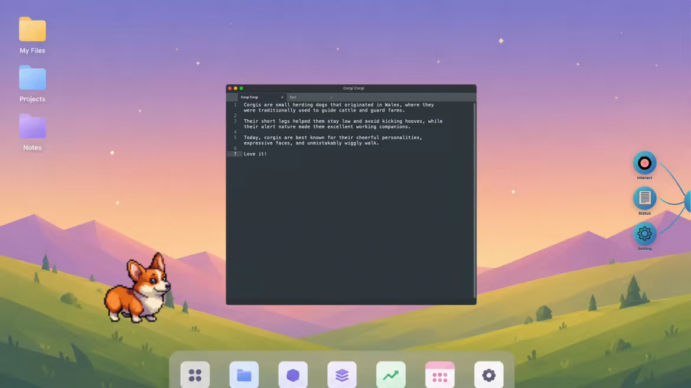691x388 pixels.
Task: Open the pink calendar app in dock
Action: click(440, 375)
